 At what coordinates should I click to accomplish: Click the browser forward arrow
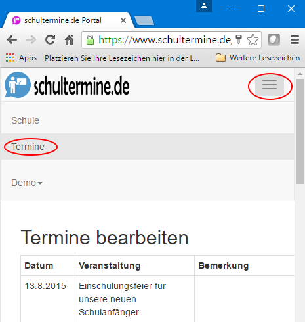point(31,40)
